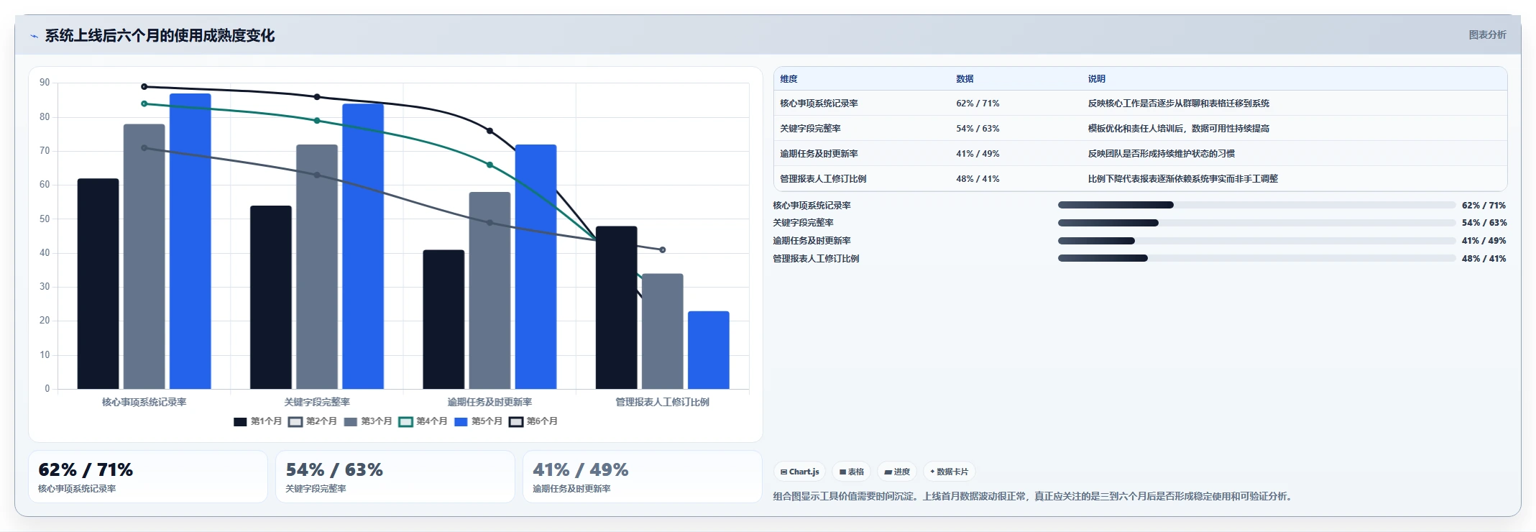The width and height of the screenshot is (1536, 532).
Task: Select the 关键字段完整率 table row name
Action: (810, 129)
